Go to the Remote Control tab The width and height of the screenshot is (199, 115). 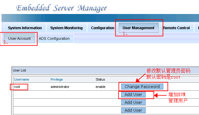point(176,28)
